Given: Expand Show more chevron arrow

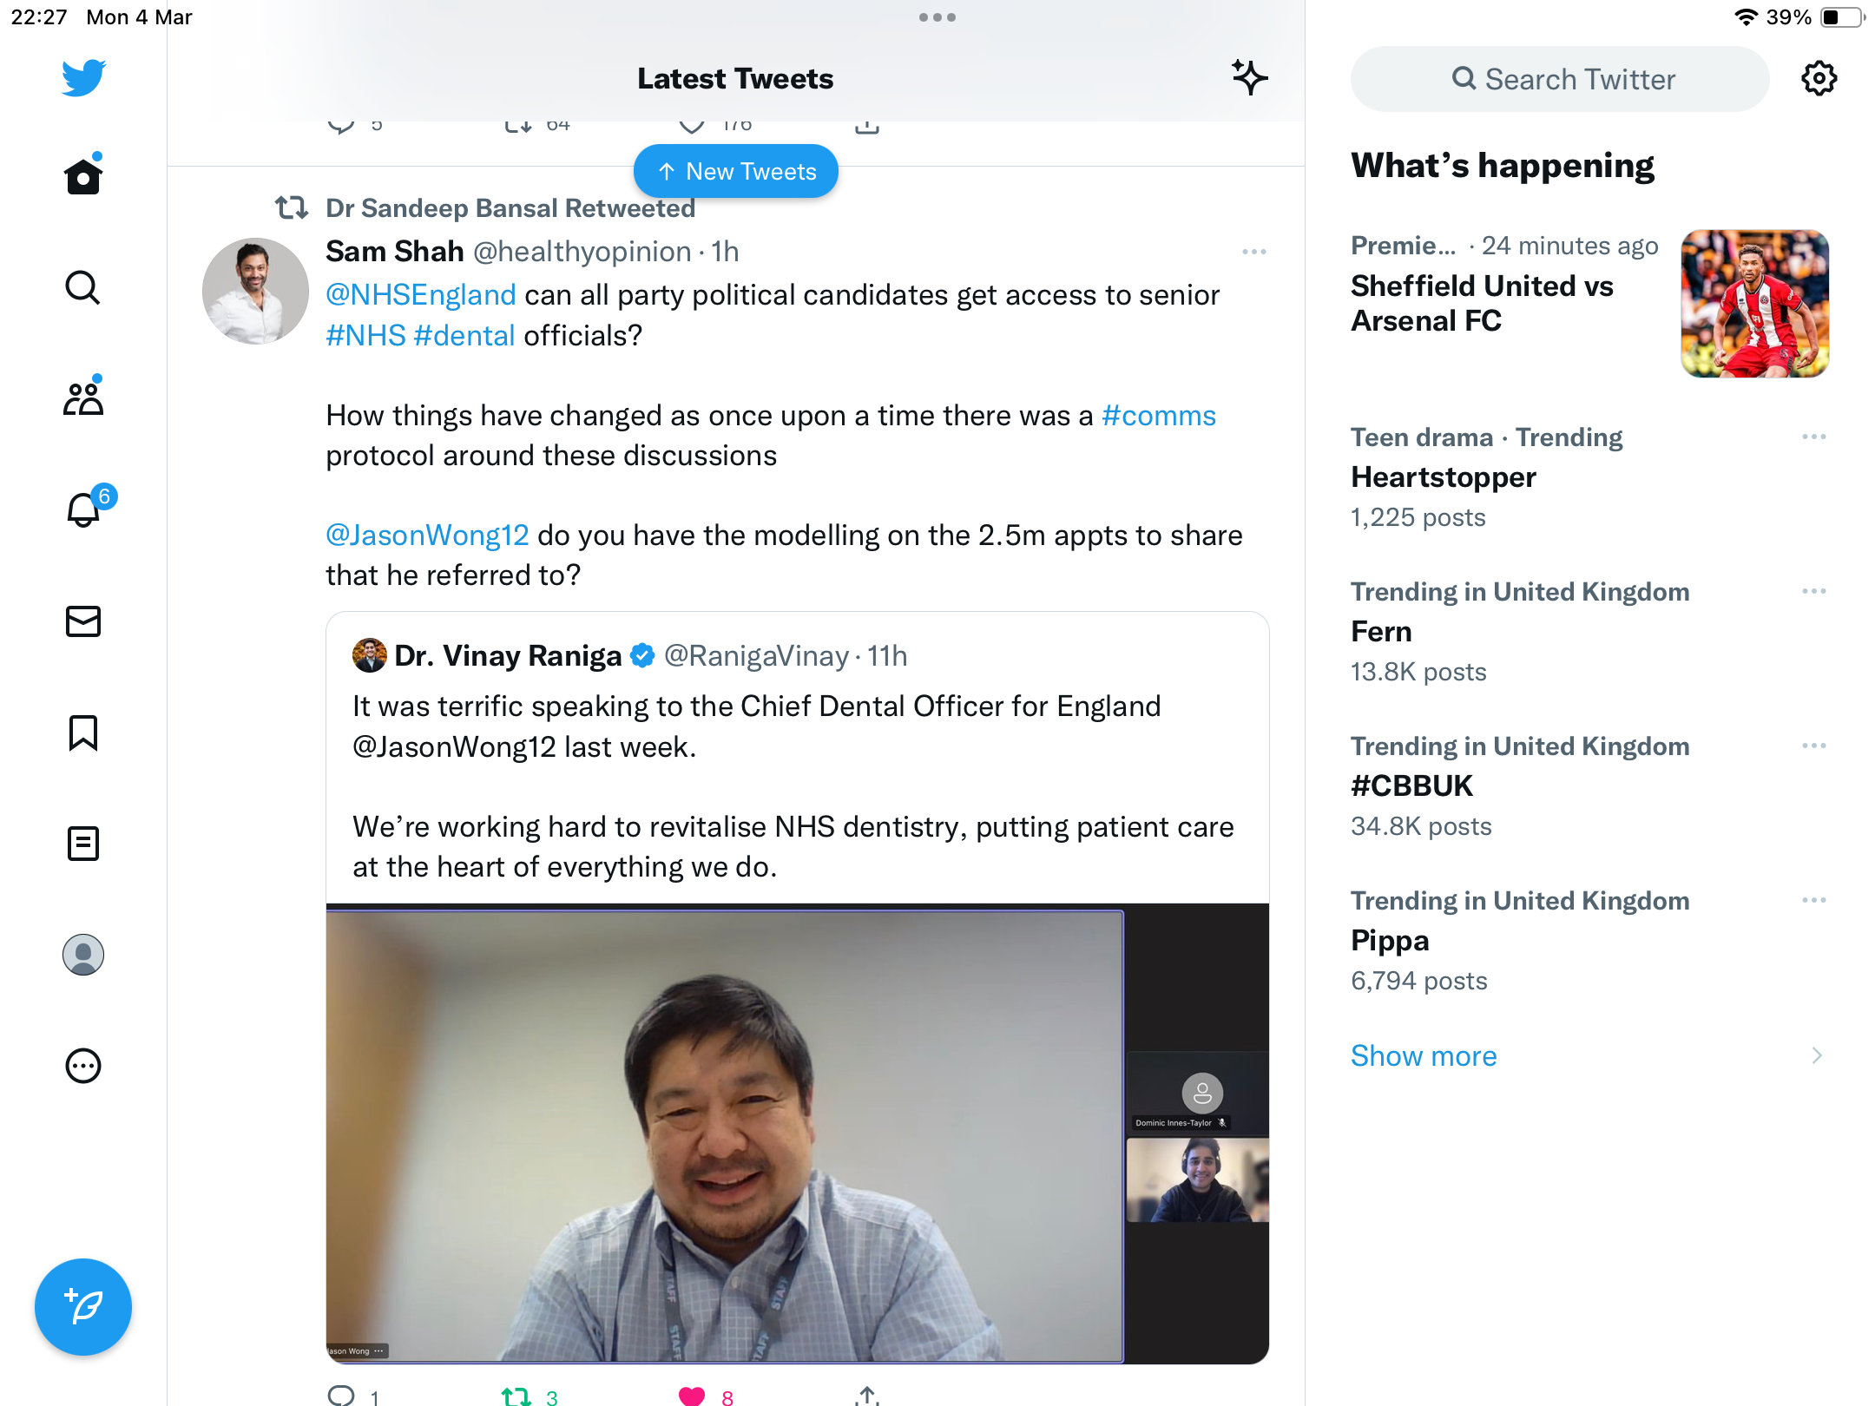Looking at the screenshot, I should click(1817, 1055).
